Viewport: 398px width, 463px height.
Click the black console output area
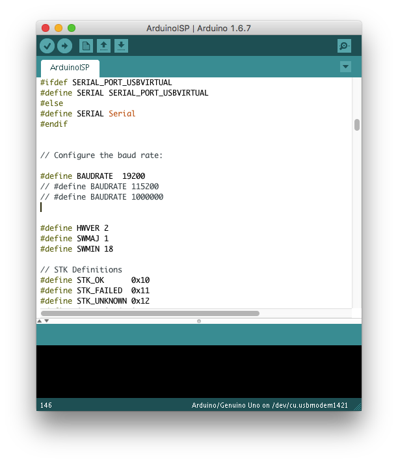tap(199, 371)
